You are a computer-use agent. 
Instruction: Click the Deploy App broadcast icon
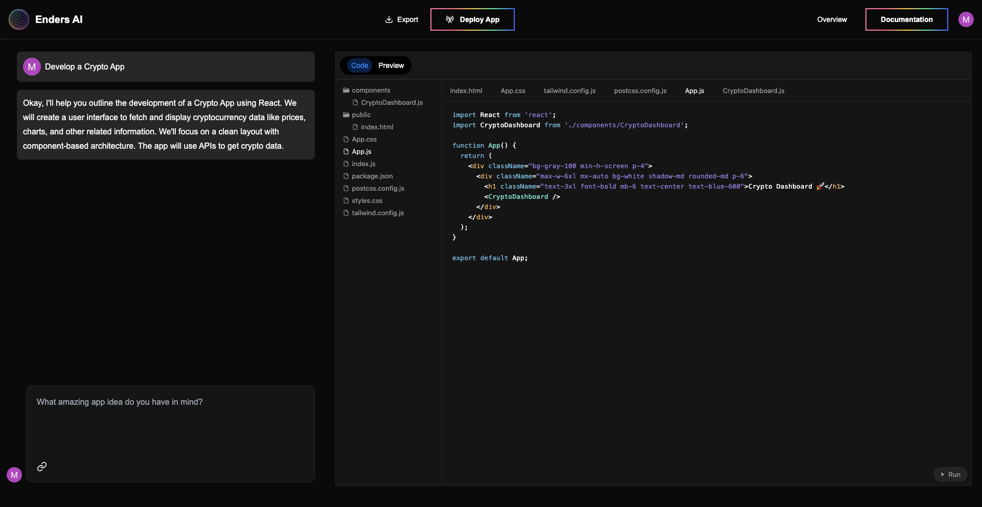pyautogui.click(x=450, y=19)
